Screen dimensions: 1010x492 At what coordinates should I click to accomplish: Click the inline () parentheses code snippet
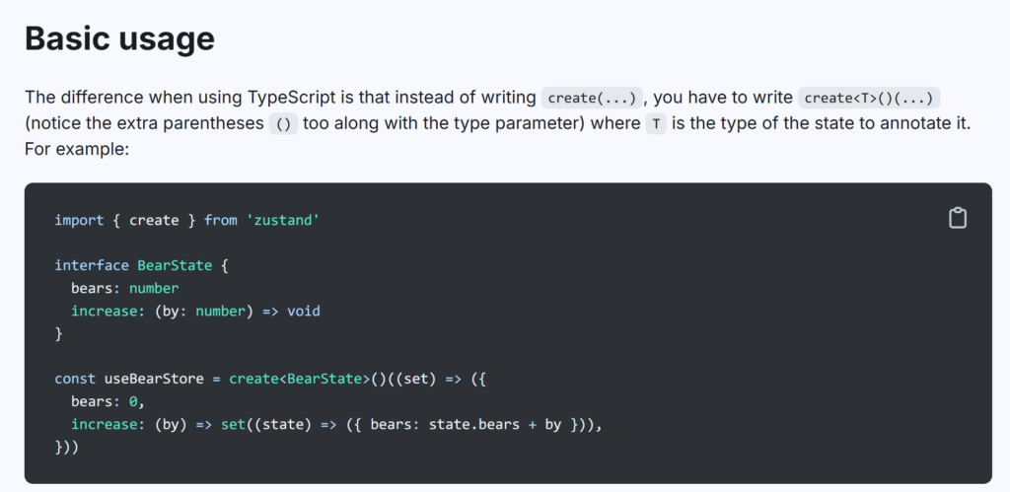coord(283,123)
